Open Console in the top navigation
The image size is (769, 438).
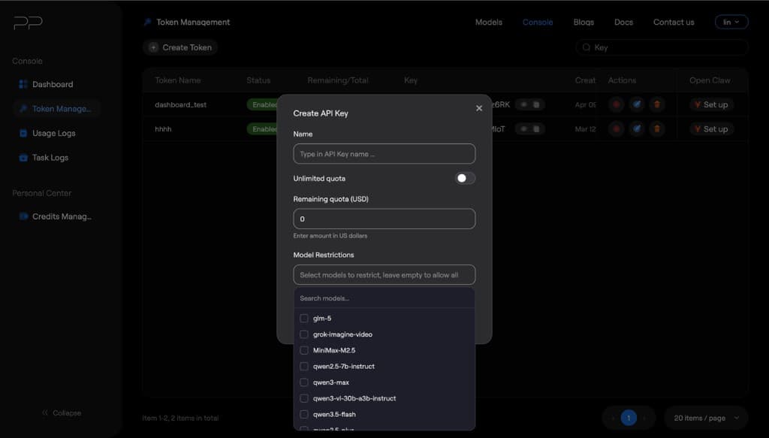(x=538, y=22)
